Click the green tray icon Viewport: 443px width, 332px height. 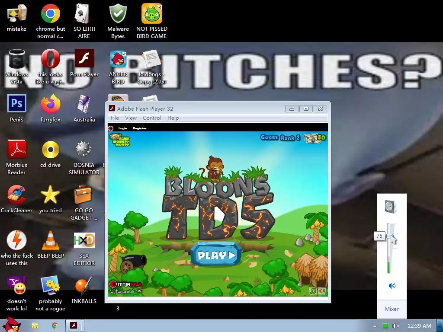coord(385,326)
